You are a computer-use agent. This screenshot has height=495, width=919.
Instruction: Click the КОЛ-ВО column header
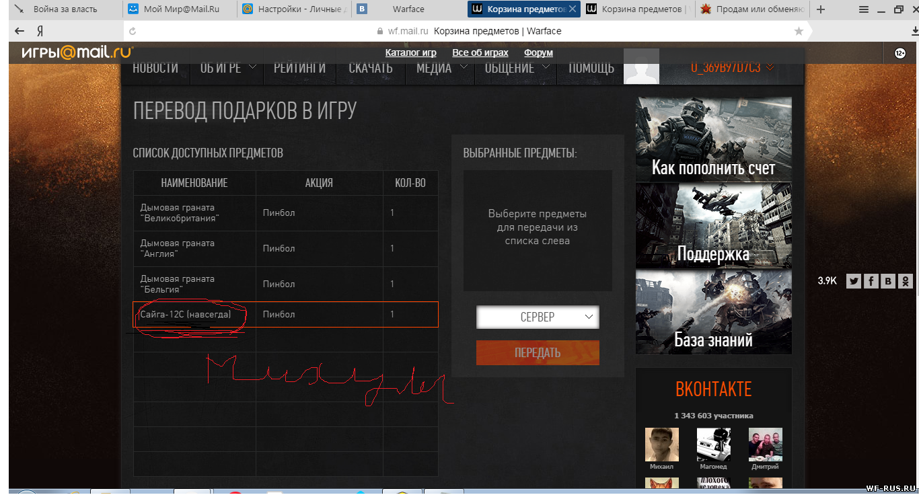coord(410,183)
